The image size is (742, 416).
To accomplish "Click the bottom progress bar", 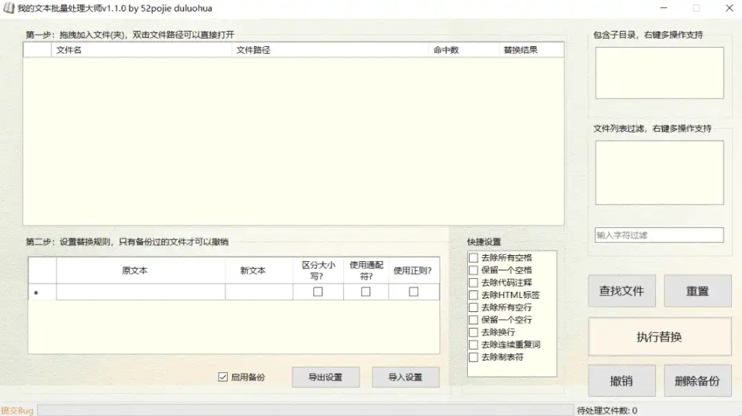I will pos(306,411).
